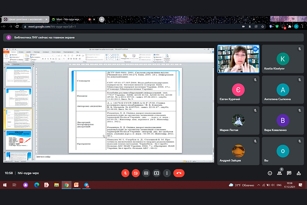Open Yandex browser from taskbar
Image resolution: width=307 pixels, height=205 pixels.
pos(46,185)
